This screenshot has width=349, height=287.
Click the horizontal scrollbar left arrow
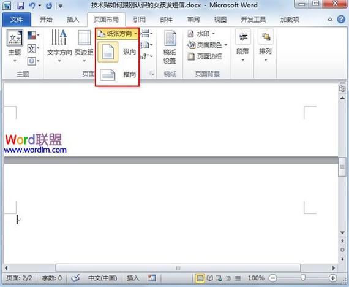click(x=6, y=268)
